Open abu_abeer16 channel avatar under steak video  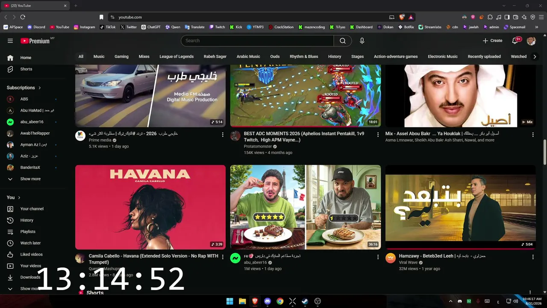point(235,258)
